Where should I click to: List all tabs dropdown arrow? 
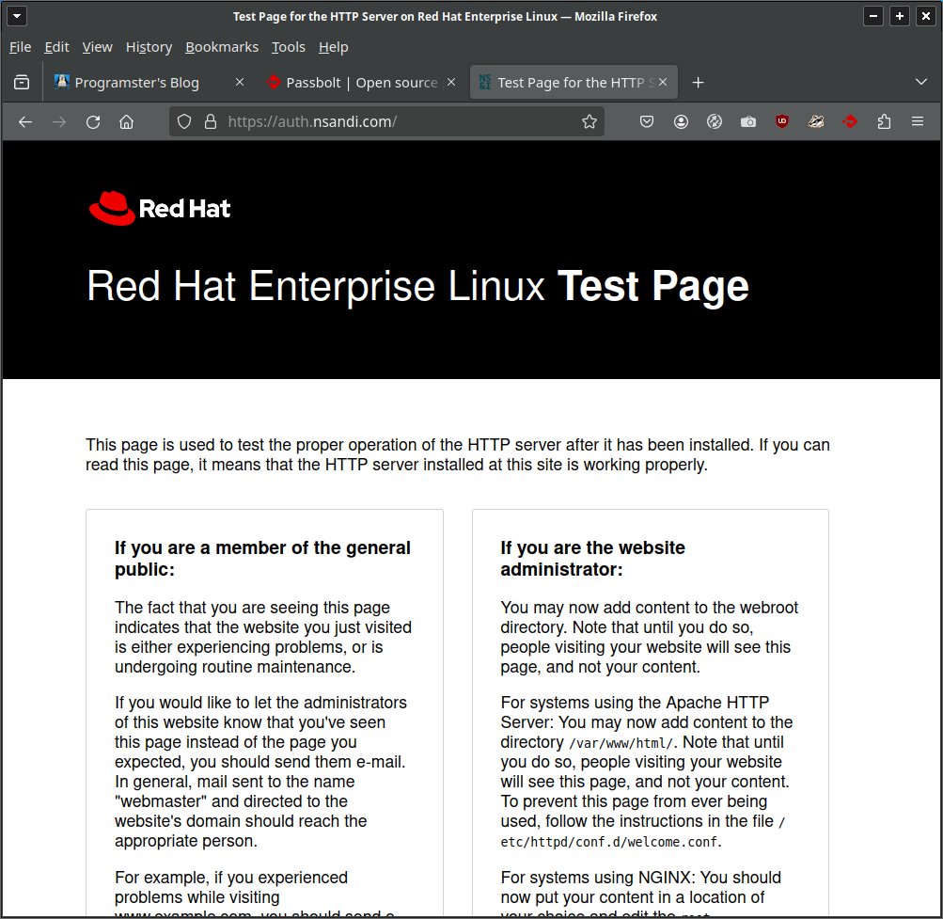[920, 82]
